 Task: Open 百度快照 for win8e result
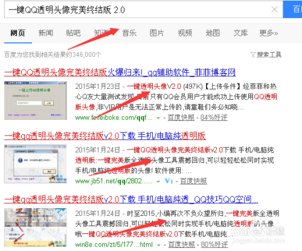click(x=181, y=244)
